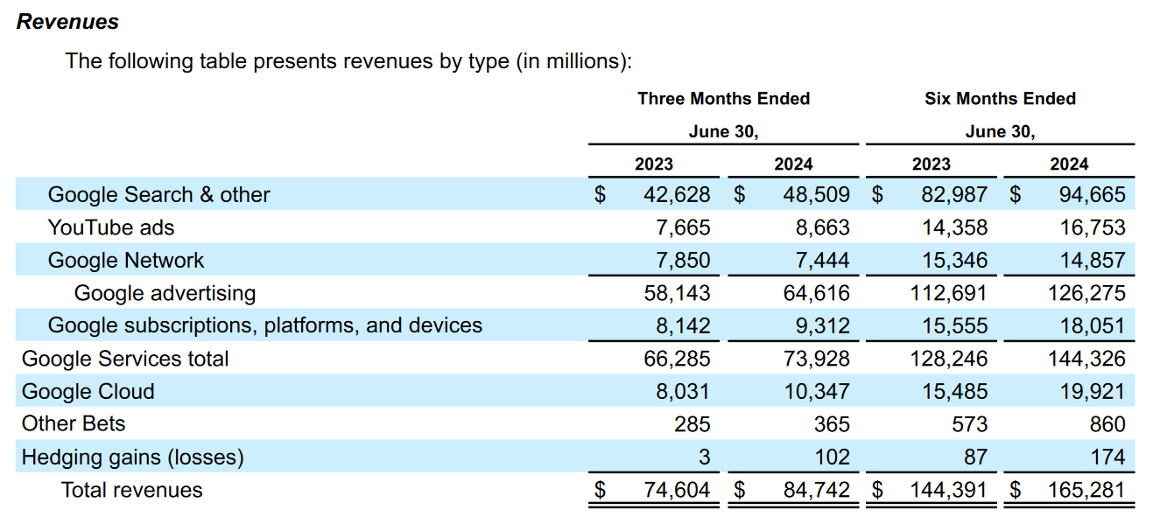1153x524 pixels.
Task: Click the Total revenues value 144,391
Action: pyautogui.click(x=949, y=490)
